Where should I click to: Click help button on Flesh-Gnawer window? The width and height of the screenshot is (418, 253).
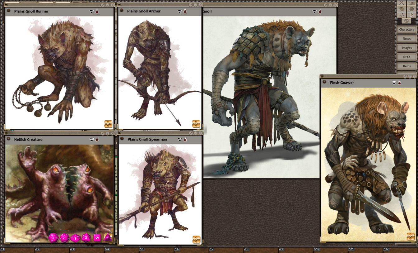tap(410, 76)
